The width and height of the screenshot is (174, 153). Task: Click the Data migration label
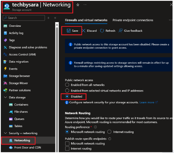coord(19,62)
